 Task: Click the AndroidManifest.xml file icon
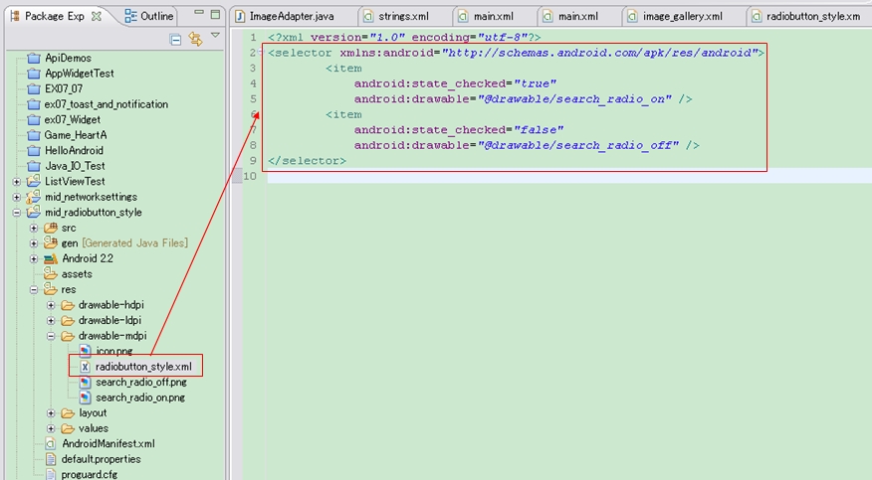[51, 443]
